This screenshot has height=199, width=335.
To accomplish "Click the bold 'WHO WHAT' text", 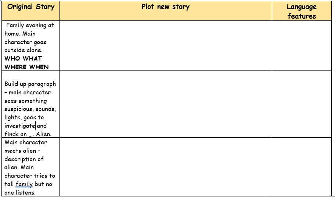I will [23, 59].
